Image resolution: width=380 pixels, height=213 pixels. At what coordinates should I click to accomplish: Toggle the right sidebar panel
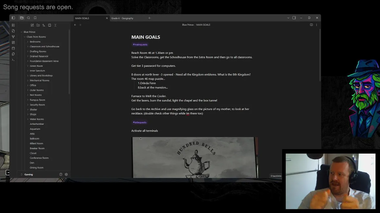[294, 18]
